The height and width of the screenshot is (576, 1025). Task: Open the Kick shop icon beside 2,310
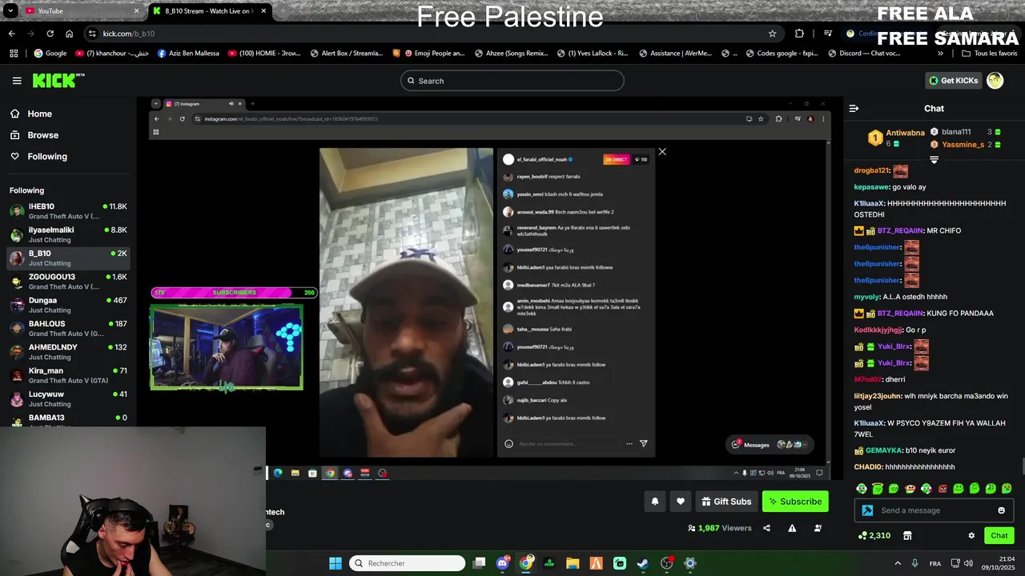coord(907,535)
